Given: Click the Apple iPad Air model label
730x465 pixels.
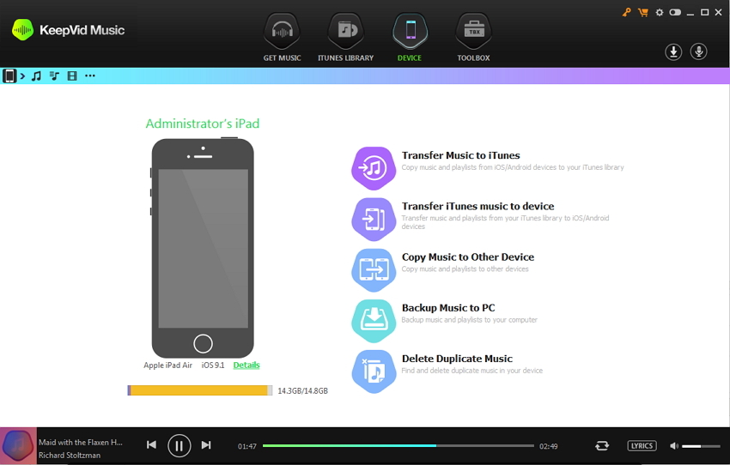Looking at the screenshot, I should 167,365.
